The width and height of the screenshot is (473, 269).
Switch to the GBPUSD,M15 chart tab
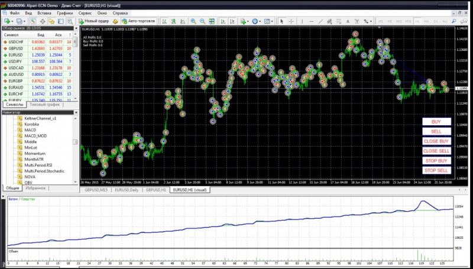point(96,190)
